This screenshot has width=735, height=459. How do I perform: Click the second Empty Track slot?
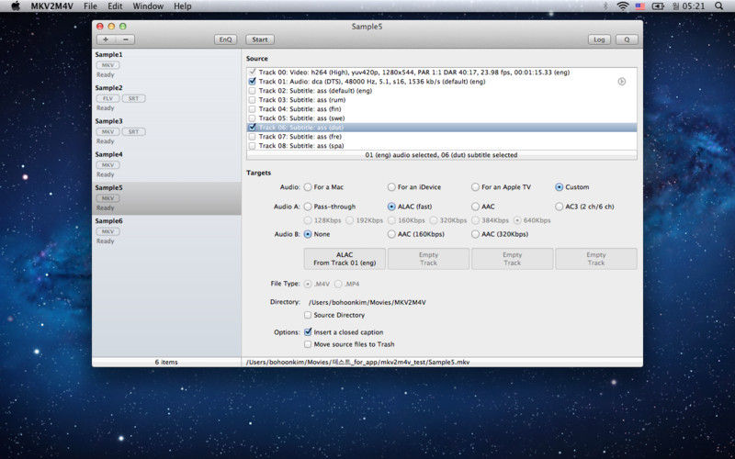coord(512,259)
